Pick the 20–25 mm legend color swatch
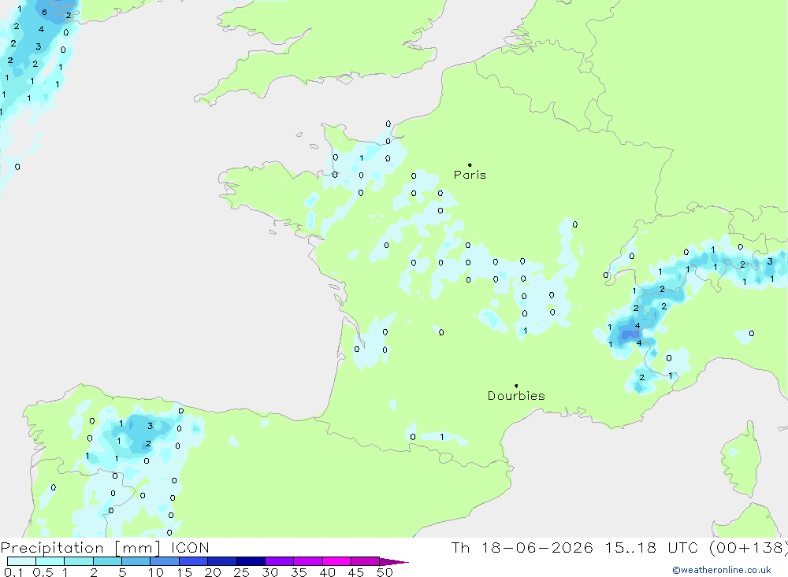Image resolution: width=788 pixels, height=577 pixels. tap(222, 561)
